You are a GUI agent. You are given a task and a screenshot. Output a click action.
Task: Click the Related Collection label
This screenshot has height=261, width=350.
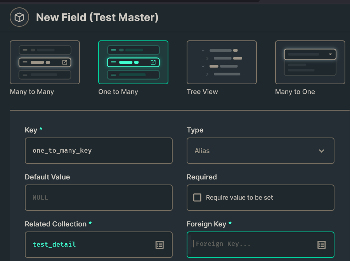[x=55, y=224]
